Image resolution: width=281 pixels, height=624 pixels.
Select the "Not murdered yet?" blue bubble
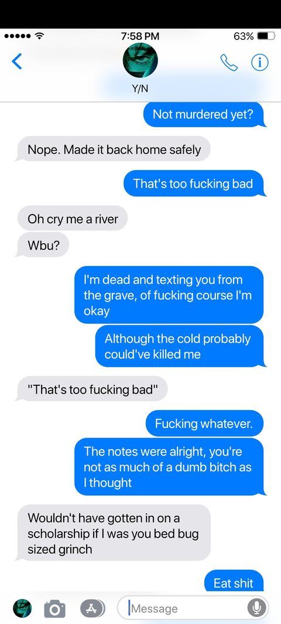(x=204, y=115)
